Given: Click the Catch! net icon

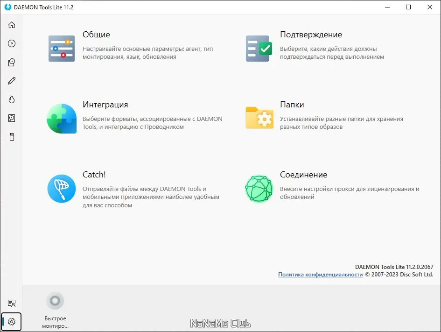Looking at the screenshot, I should coord(62,189).
